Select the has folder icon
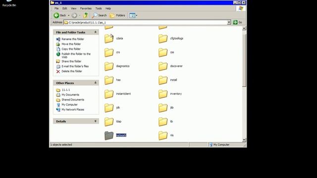 pos(109,80)
